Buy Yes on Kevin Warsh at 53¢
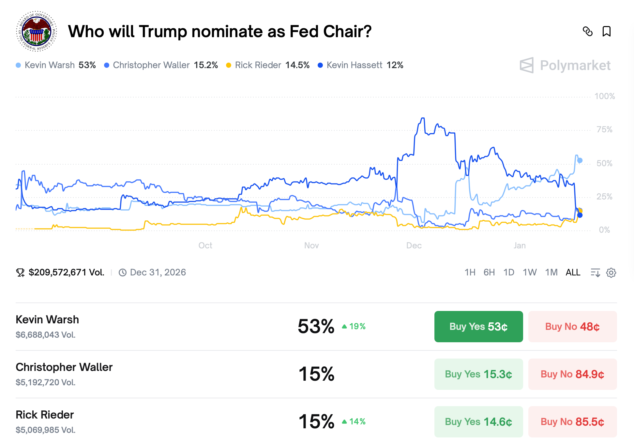This screenshot has width=634, height=442. (478, 327)
